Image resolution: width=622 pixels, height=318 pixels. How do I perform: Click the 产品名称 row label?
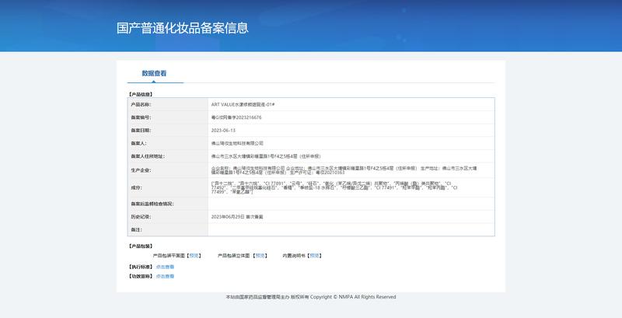click(x=141, y=105)
